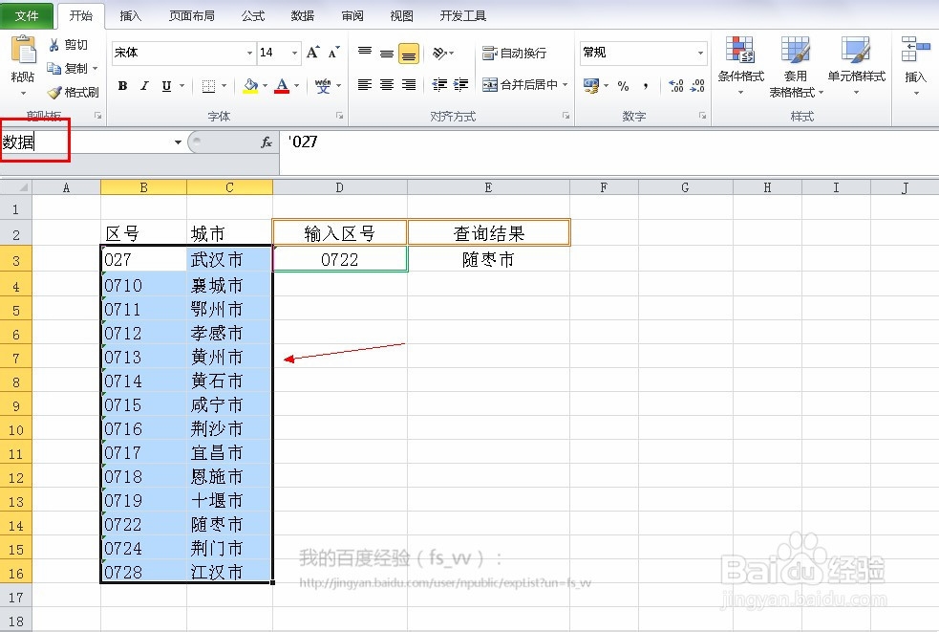
Task: Align text right
Action: coord(409,84)
